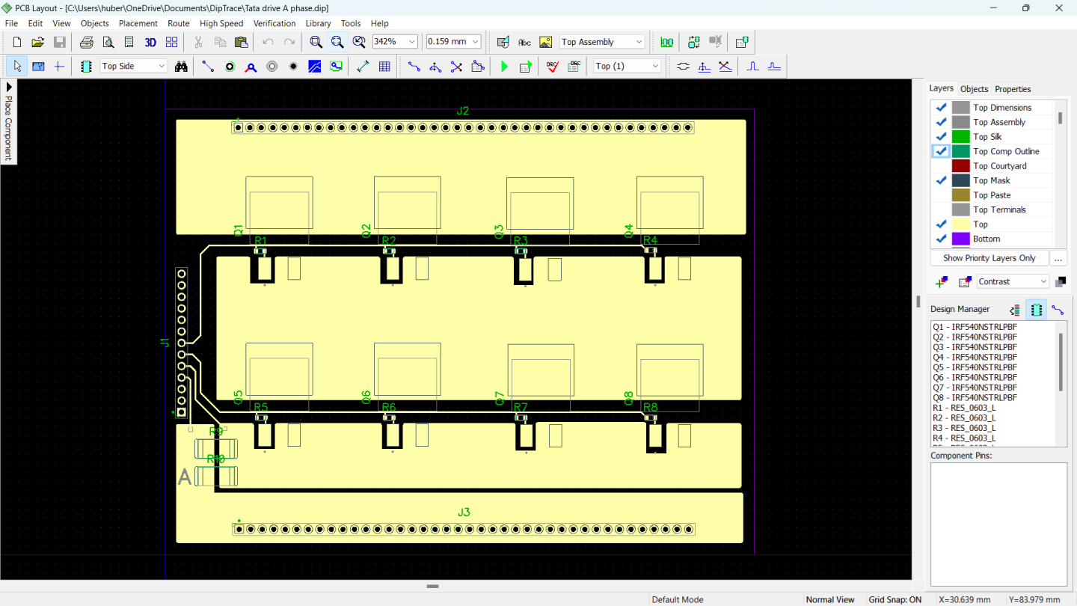Click Show Priority Layers Only button

pyautogui.click(x=989, y=258)
